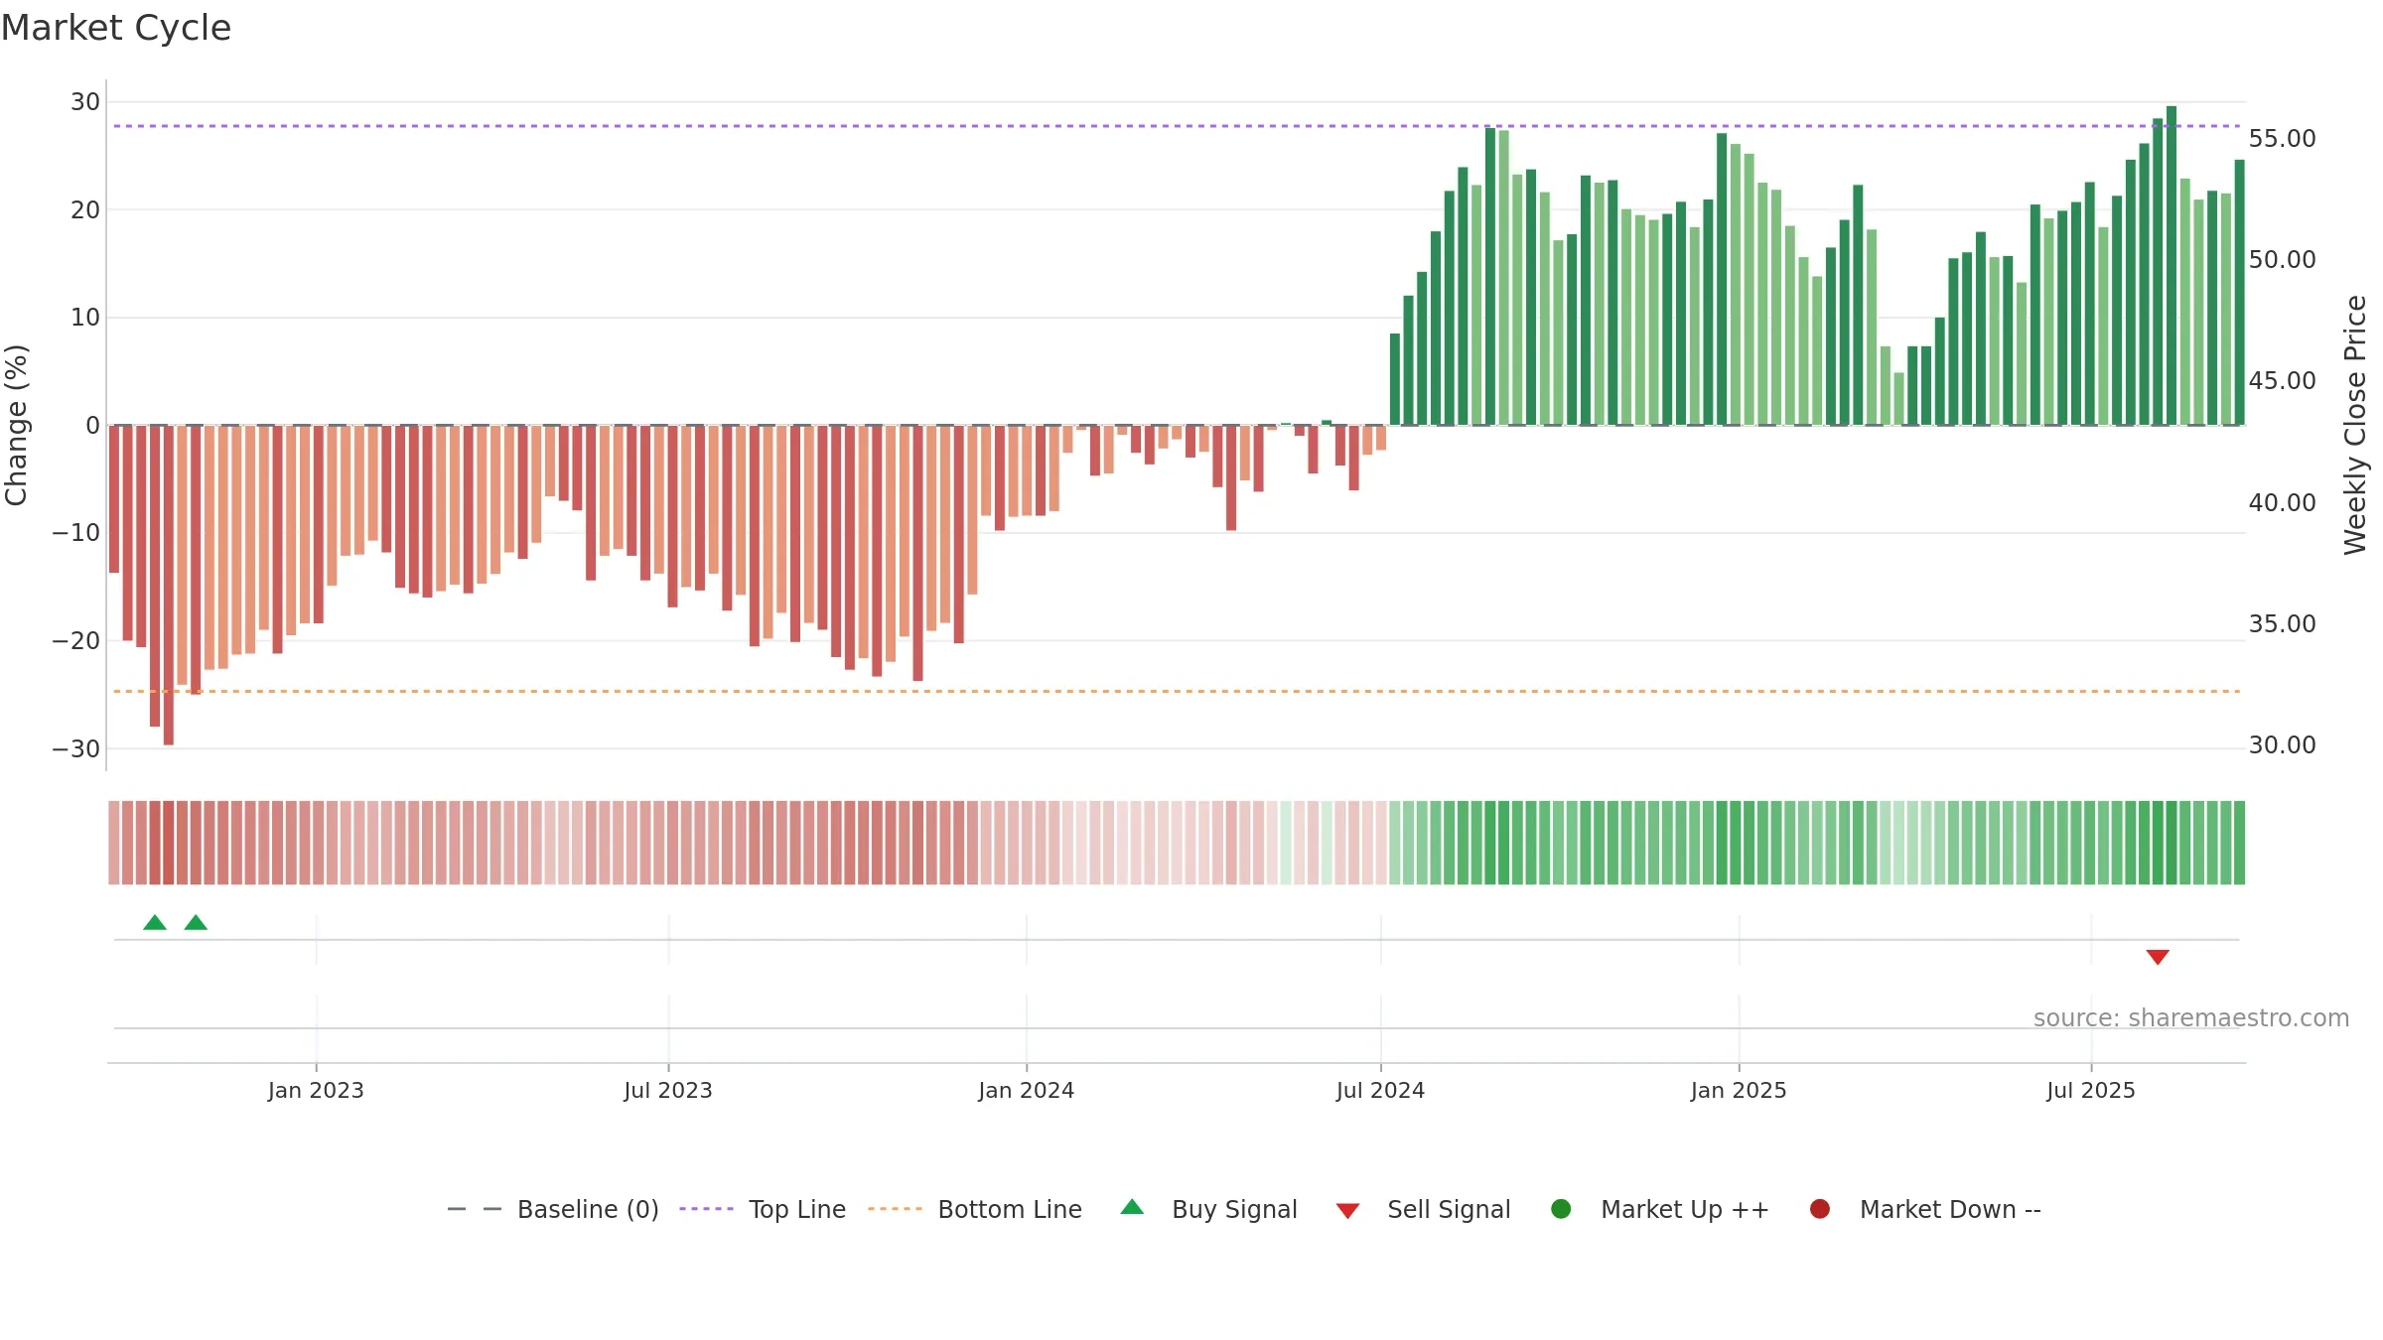This screenshot has width=2383, height=1340.
Task: Click the Sell Signal legend label
Action: 1449,1209
